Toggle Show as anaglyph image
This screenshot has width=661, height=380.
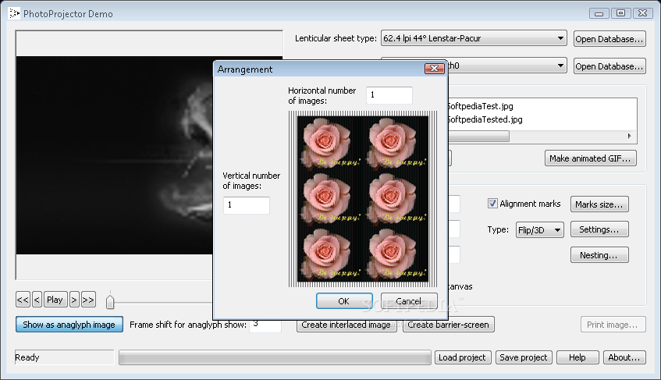(69, 325)
